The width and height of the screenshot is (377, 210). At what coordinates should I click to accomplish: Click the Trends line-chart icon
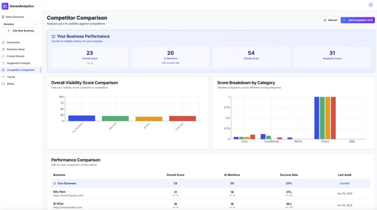point(3,77)
